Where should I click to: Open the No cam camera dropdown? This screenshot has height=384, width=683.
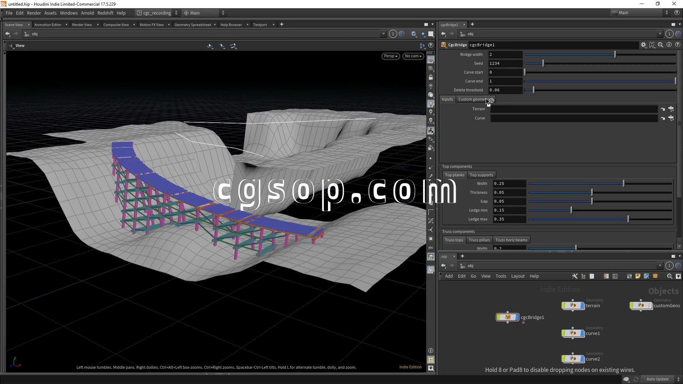[413, 56]
